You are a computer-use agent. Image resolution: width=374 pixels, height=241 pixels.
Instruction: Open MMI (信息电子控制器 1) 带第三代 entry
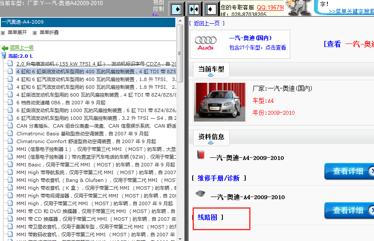click(96, 149)
